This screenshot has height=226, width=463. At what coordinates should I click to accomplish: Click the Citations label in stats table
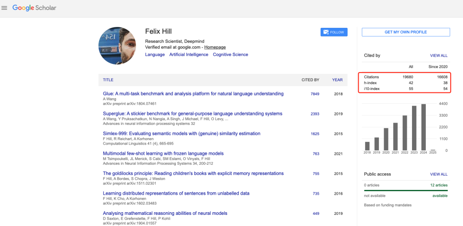[371, 77]
